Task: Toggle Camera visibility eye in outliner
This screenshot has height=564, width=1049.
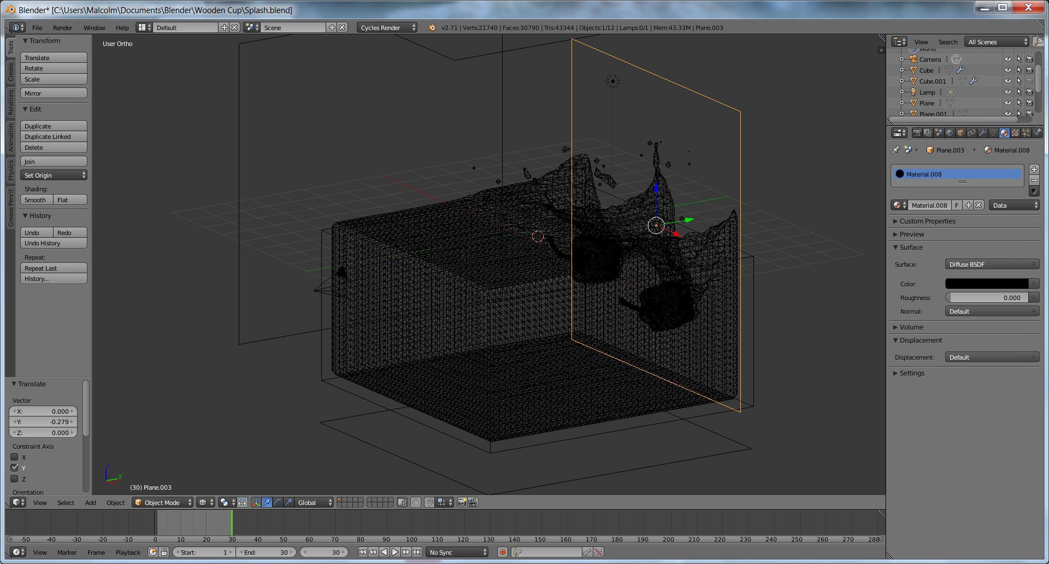Action: pyautogui.click(x=1008, y=59)
